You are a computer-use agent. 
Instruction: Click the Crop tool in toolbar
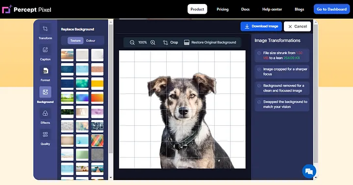[x=171, y=42]
